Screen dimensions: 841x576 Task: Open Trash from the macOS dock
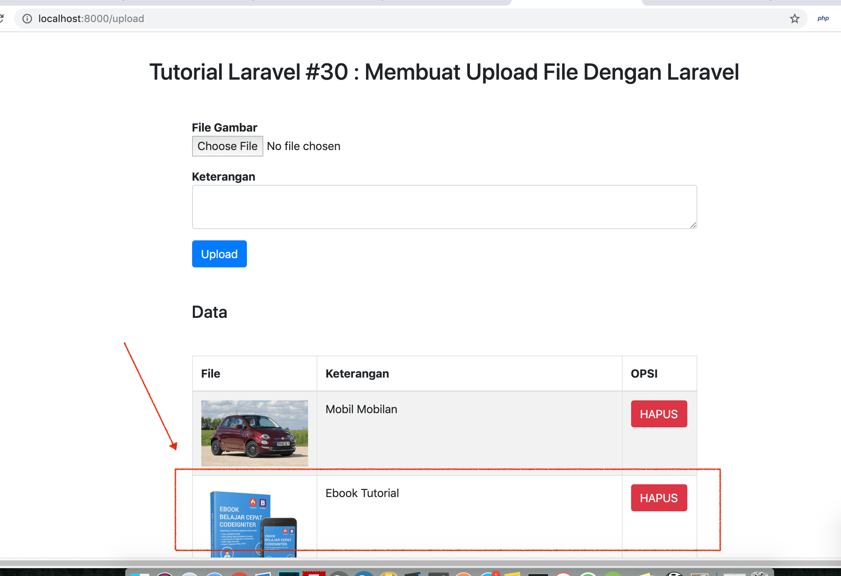coord(759,574)
